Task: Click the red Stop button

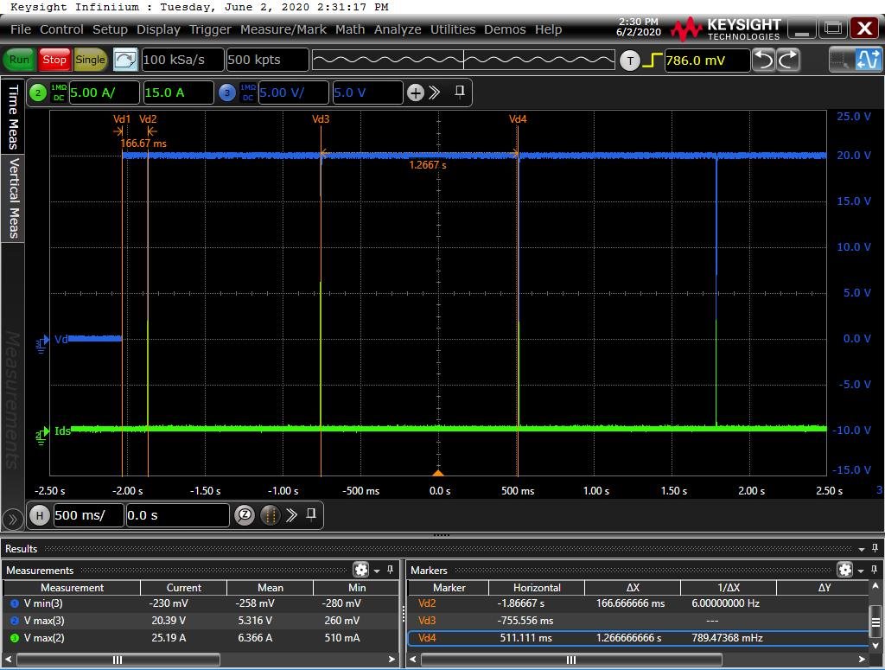Action: 54,60
